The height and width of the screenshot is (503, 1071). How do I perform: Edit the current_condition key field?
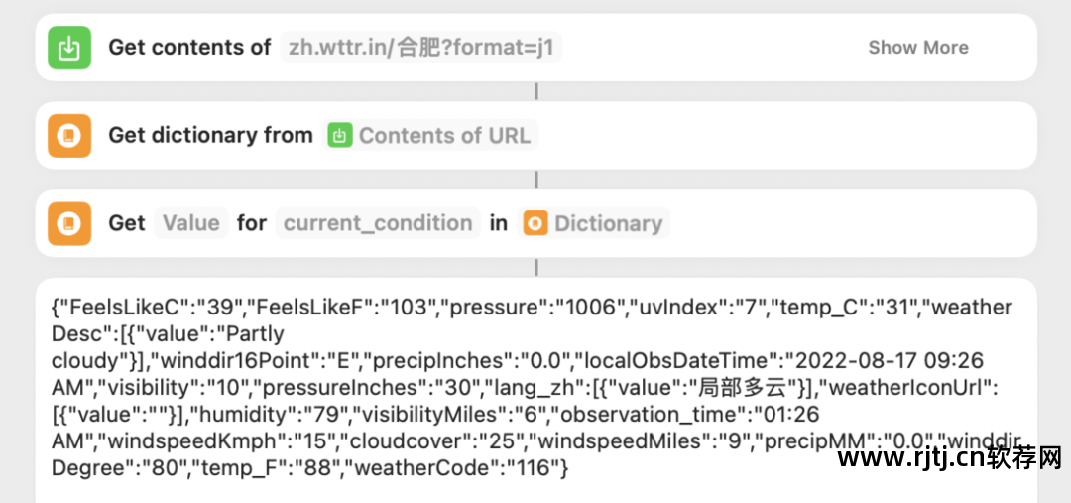tap(378, 223)
